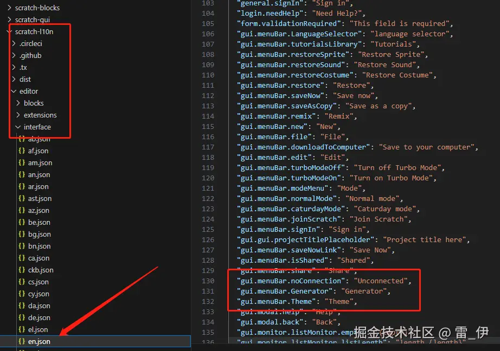Open ar.json file in explorer

point(39,187)
